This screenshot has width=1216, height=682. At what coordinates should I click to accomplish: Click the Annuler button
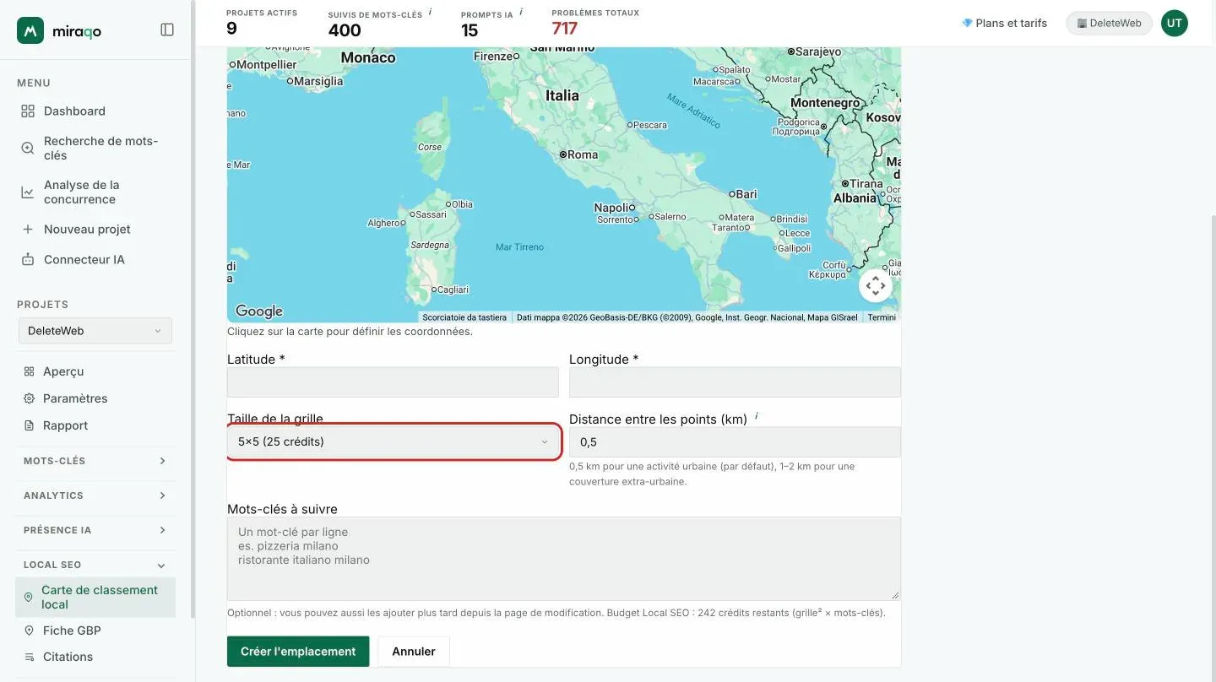414,651
